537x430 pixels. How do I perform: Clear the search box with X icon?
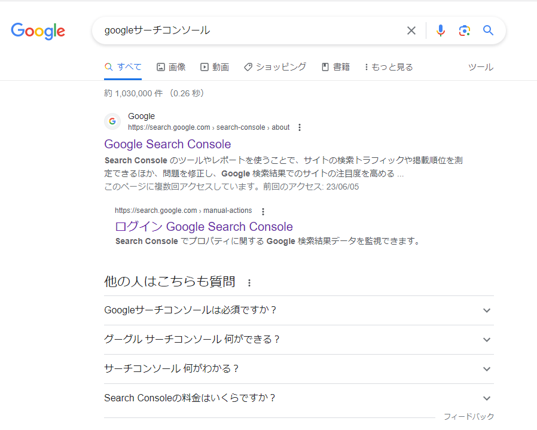pyautogui.click(x=411, y=31)
